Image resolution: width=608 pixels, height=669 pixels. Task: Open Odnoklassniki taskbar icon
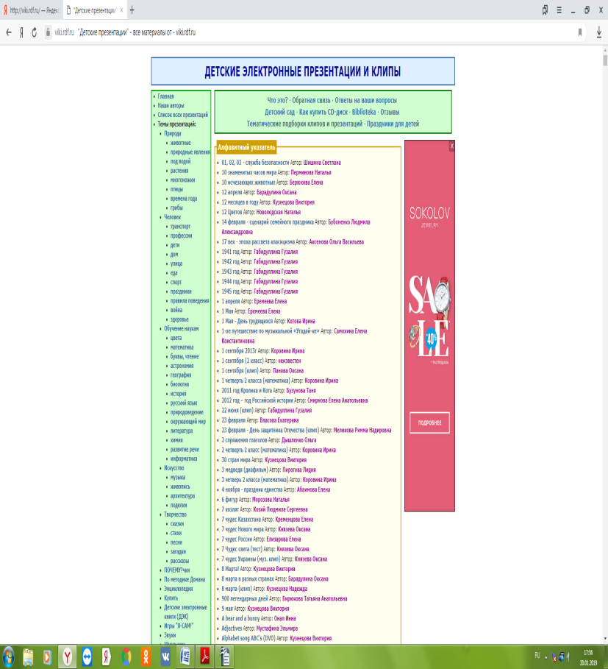[146, 657]
